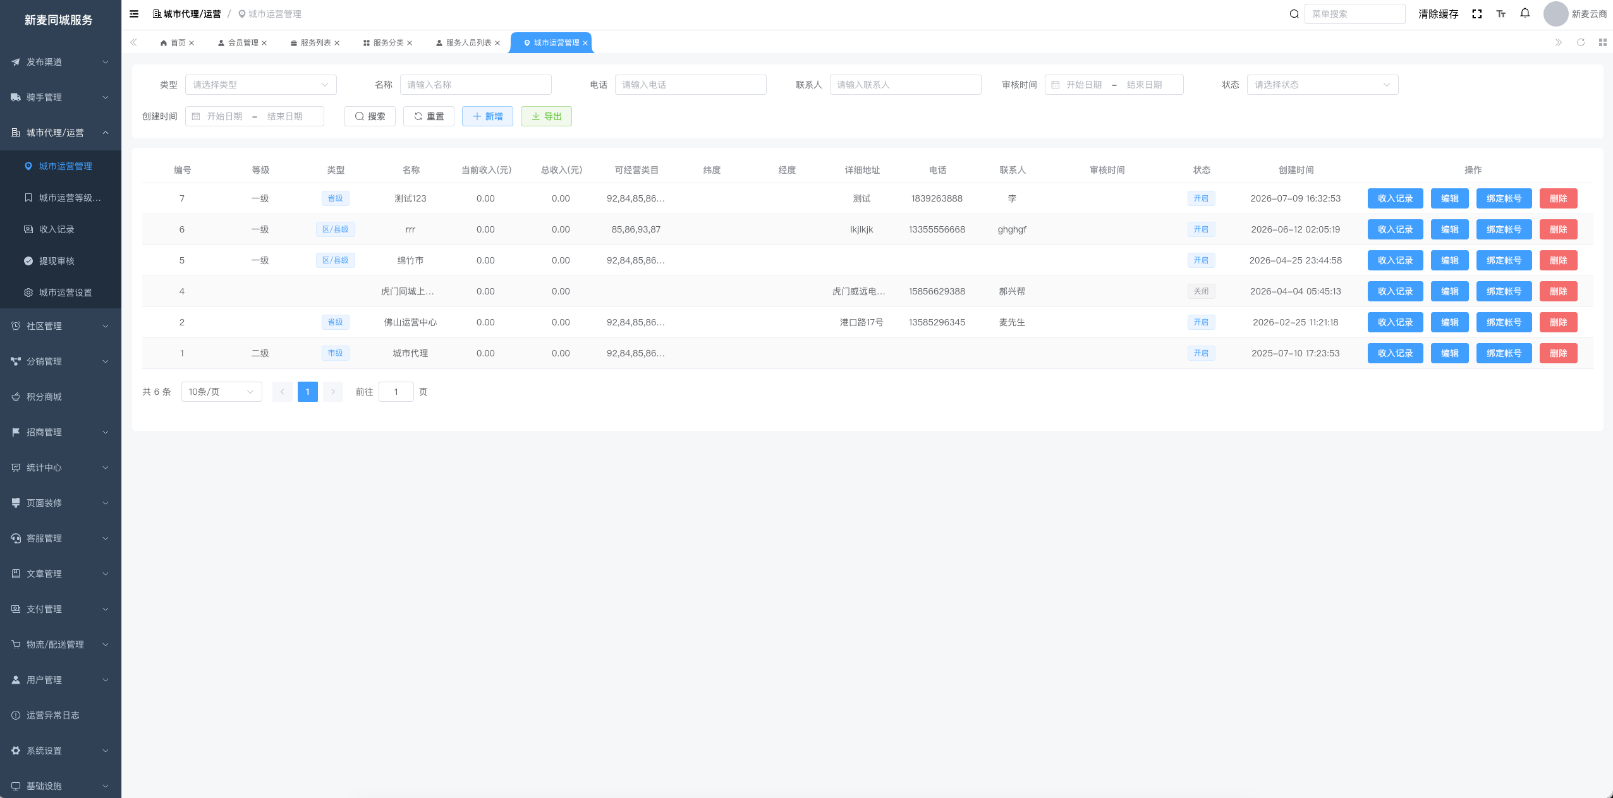
Task: Edit the 绵竹市 row
Action: click(x=1449, y=260)
